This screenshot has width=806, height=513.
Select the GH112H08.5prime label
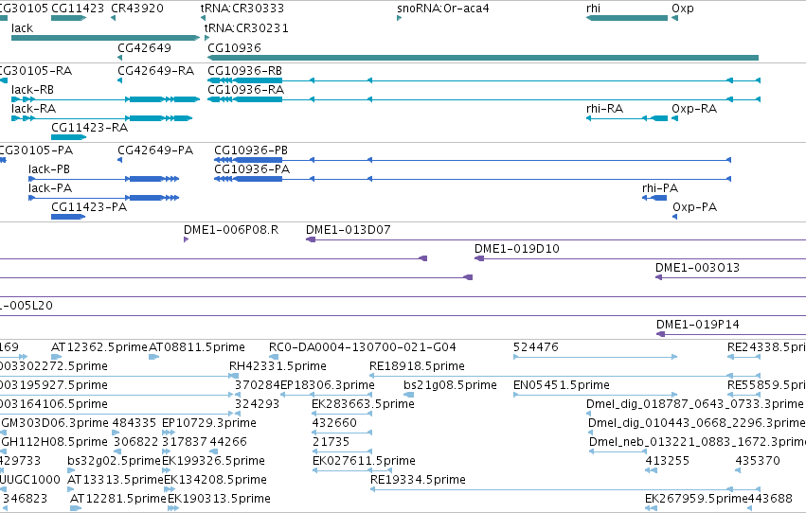click(x=55, y=442)
